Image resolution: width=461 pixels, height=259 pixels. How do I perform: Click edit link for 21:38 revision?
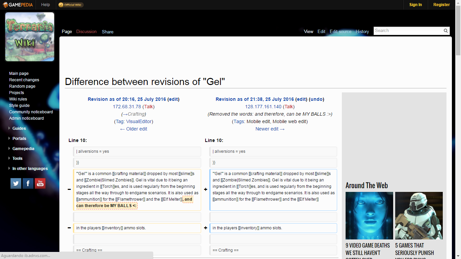point(301,99)
